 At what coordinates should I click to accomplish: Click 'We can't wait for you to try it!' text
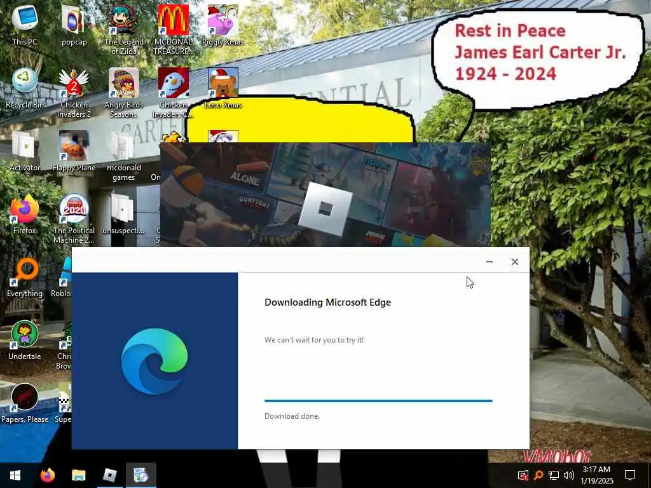pyautogui.click(x=314, y=340)
